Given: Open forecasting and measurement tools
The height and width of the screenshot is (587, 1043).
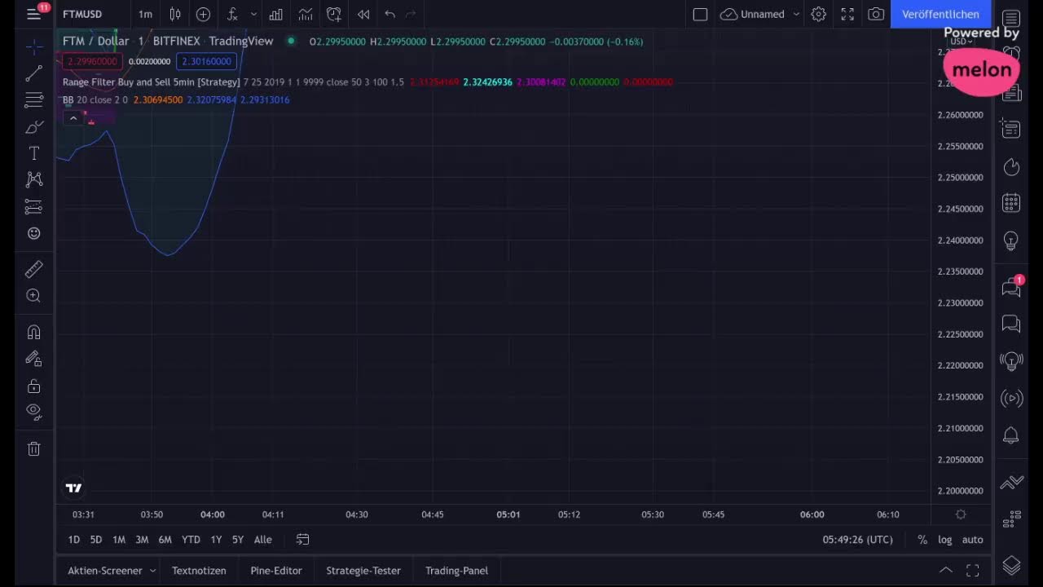Looking at the screenshot, I should click(33, 206).
